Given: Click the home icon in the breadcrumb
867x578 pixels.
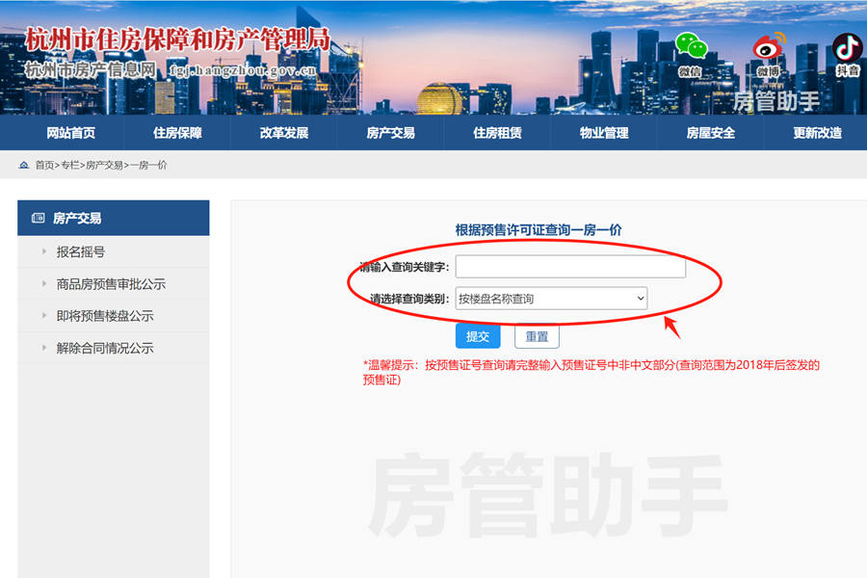Looking at the screenshot, I should (x=23, y=164).
